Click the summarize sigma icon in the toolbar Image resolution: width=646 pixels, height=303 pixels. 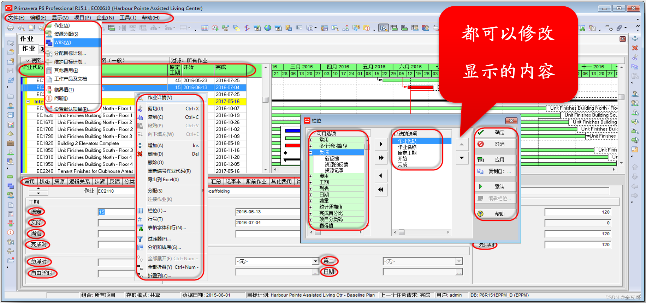tap(310, 28)
